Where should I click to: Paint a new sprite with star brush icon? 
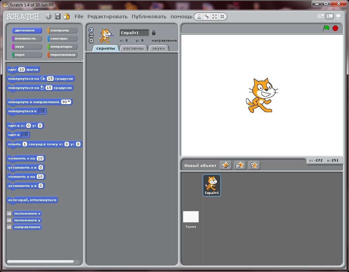(x=226, y=165)
